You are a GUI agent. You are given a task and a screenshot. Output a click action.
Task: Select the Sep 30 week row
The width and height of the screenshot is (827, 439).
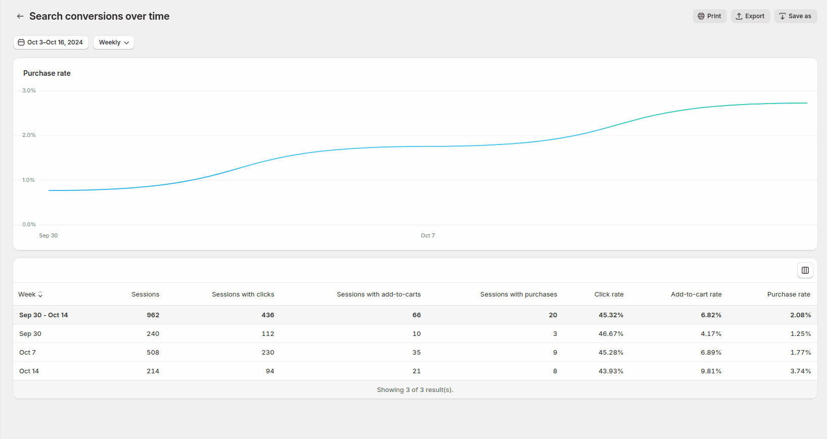[30, 334]
